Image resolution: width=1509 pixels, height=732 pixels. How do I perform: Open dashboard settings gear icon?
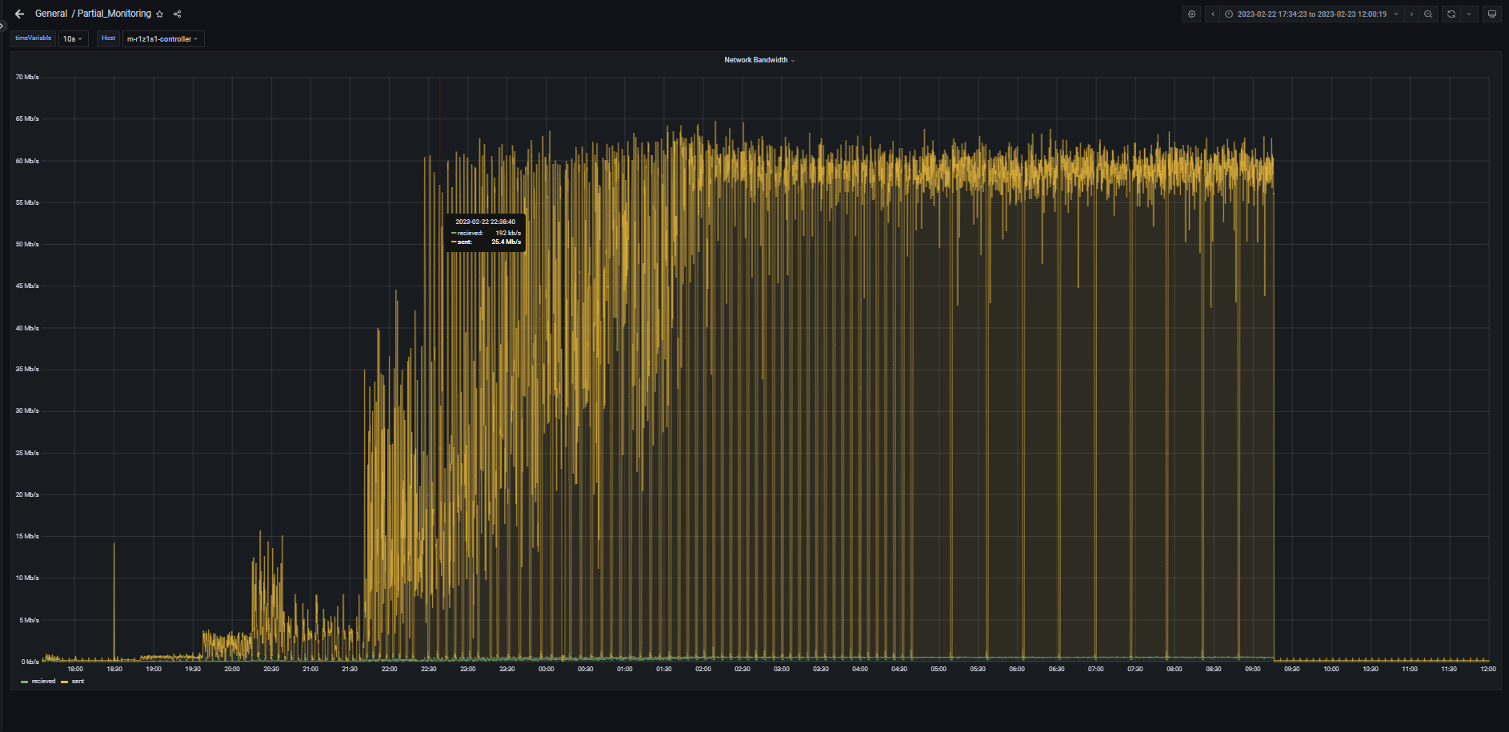[x=1191, y=14]
